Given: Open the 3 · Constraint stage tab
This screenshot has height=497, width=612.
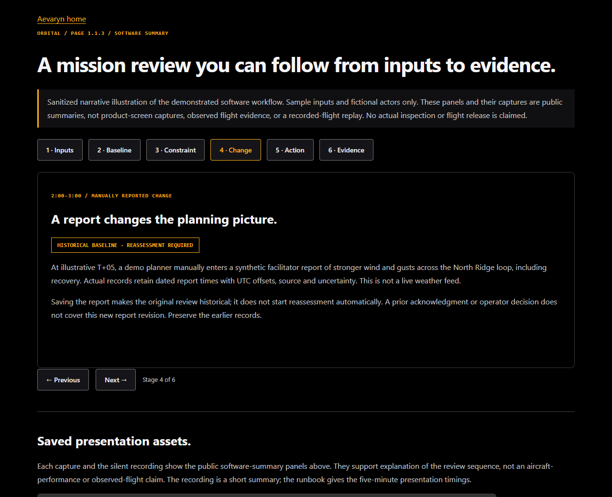Looking at the screenshot, I should [x=175, y=150].
